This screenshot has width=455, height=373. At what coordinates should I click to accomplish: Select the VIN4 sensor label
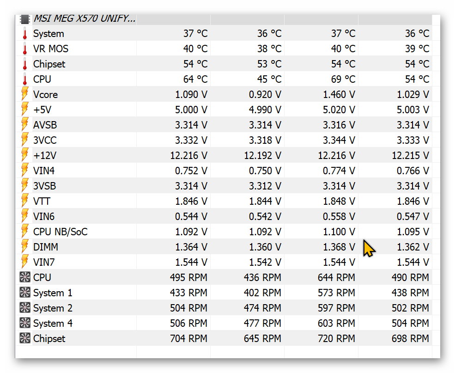click(44, 171)
